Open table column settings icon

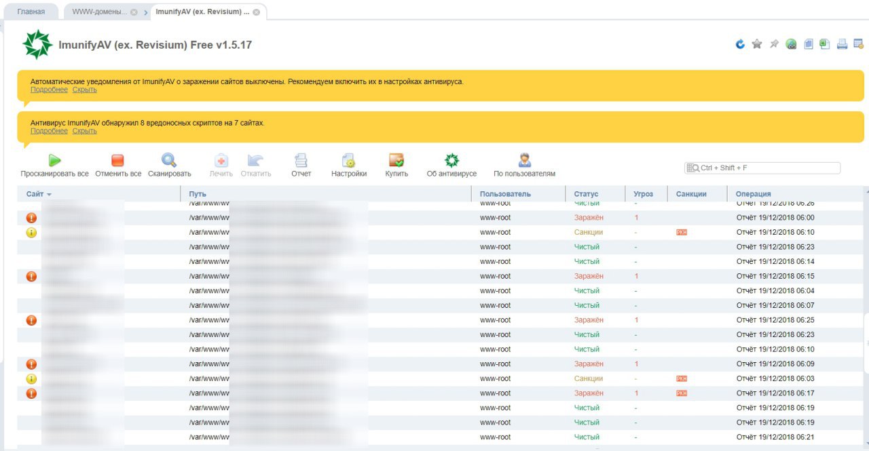[x=858, y=44]
